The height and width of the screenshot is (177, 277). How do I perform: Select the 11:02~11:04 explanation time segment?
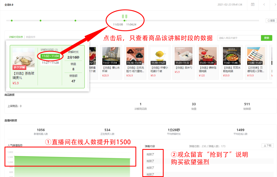50,56
